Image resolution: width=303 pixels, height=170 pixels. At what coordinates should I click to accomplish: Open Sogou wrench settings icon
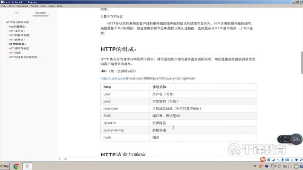point(301,160)
